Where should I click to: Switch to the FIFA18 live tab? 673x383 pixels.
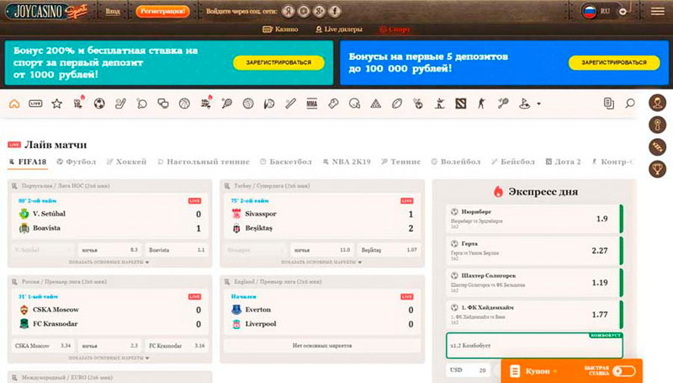click(28, 162)
